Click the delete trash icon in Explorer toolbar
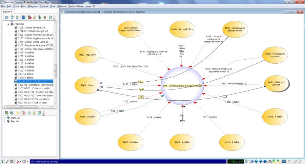 [x=29, y=17]
